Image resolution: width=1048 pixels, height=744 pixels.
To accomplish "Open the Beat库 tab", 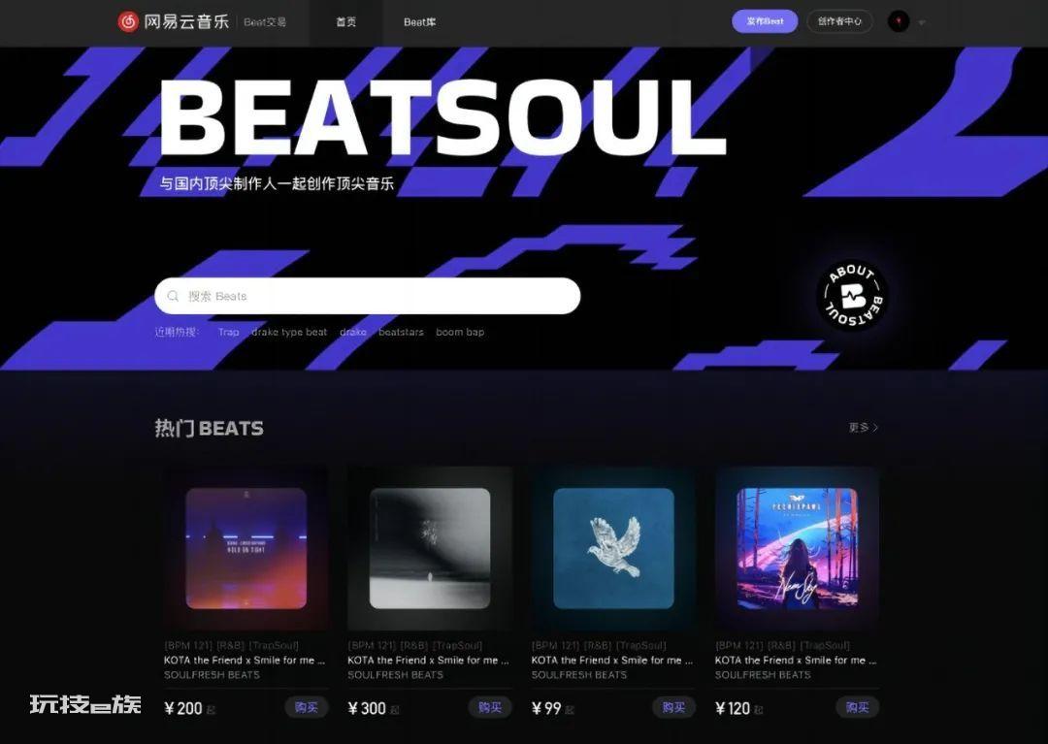I will (420, 22).
